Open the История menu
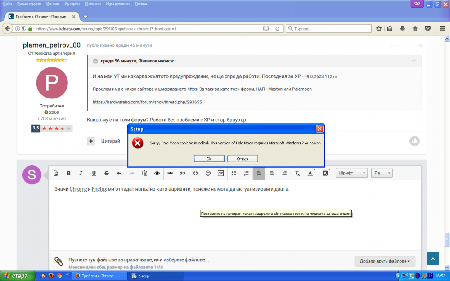This screenshot has width=450, height=281. (72, 4)
